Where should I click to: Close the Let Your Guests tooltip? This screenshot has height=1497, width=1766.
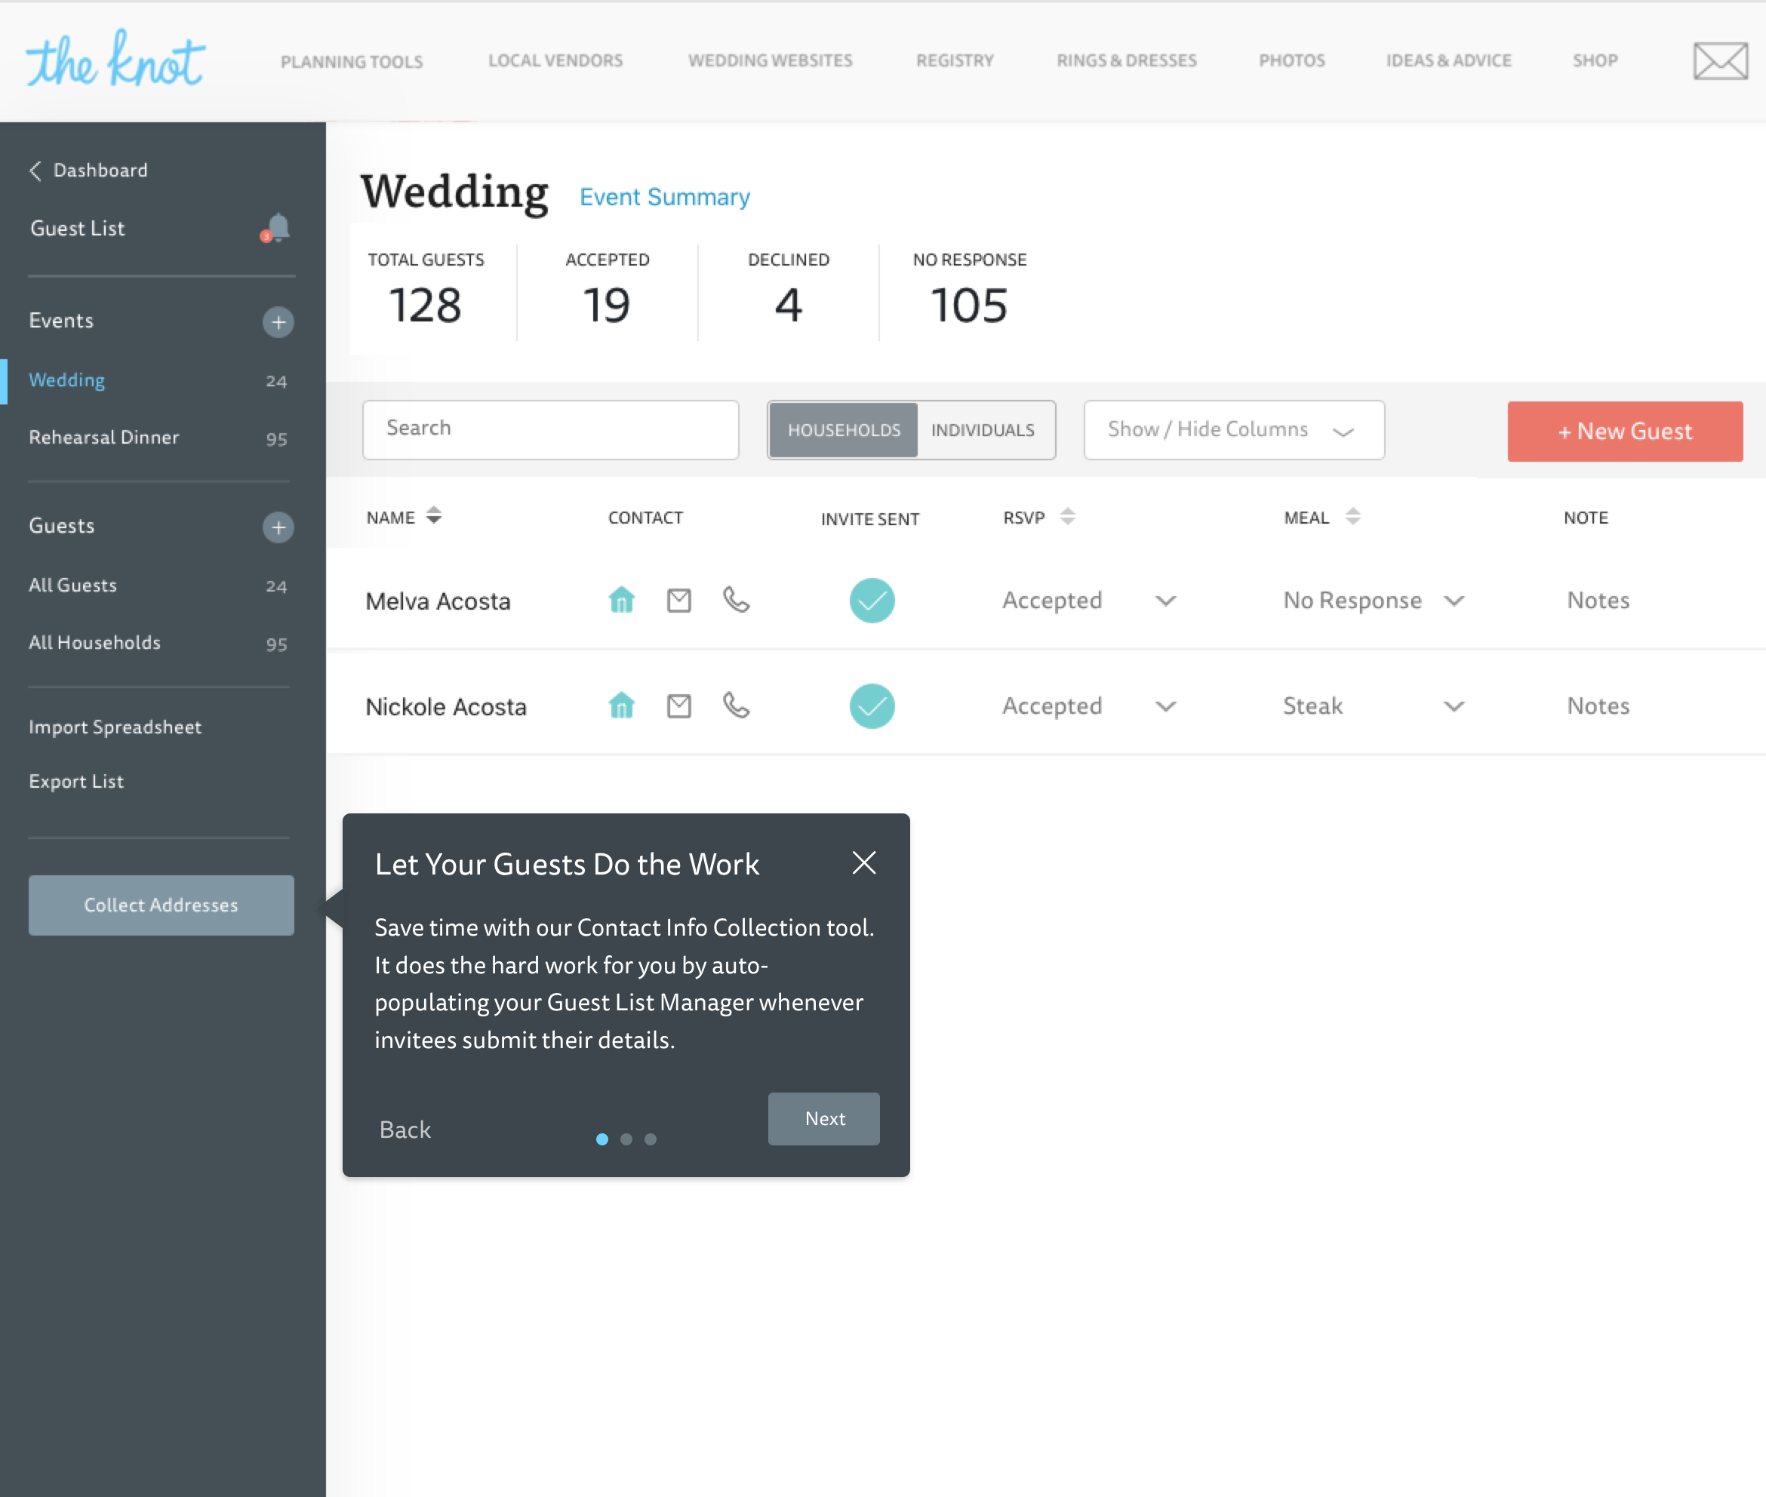point(863,863)
